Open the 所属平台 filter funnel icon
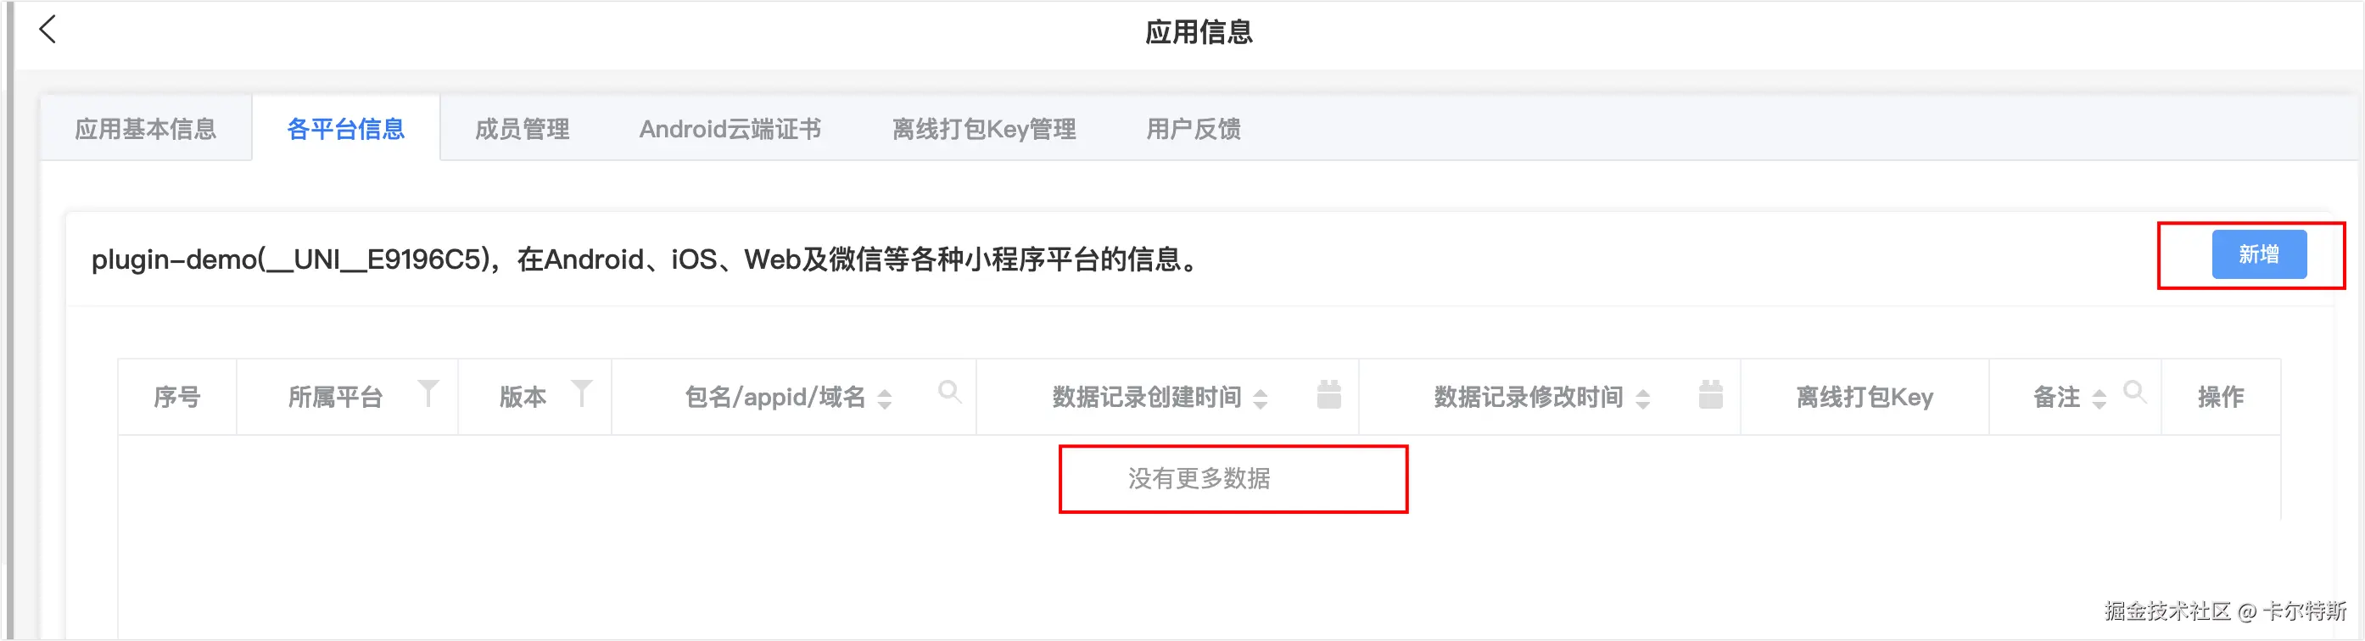The width and height of the screenshot is (2365, 641). pyautogui.click(x=428, y=393)
